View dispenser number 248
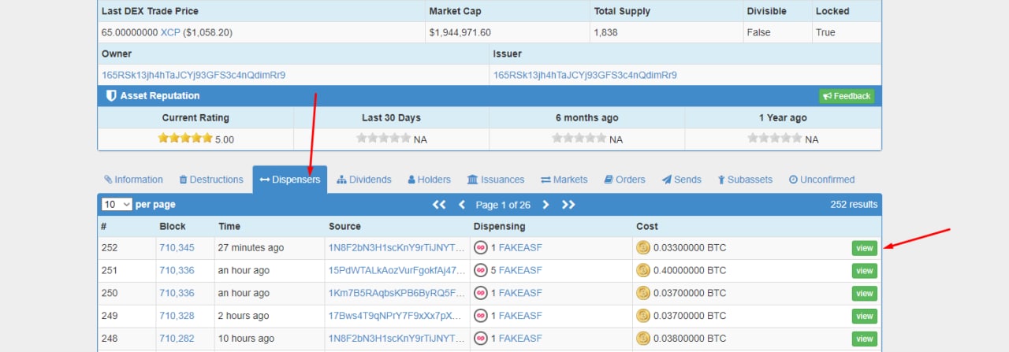 pyautogui.click(x=864, y=339)
